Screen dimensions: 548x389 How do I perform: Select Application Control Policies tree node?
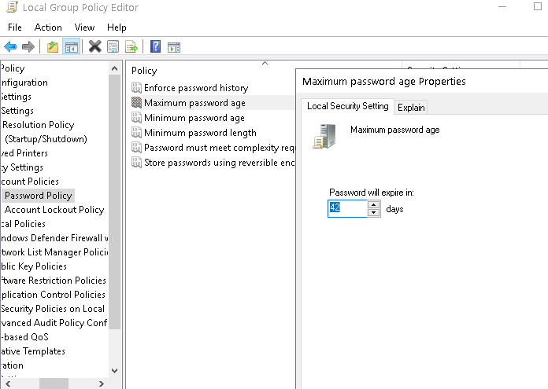pyautogui.click(x=53, y=295)
